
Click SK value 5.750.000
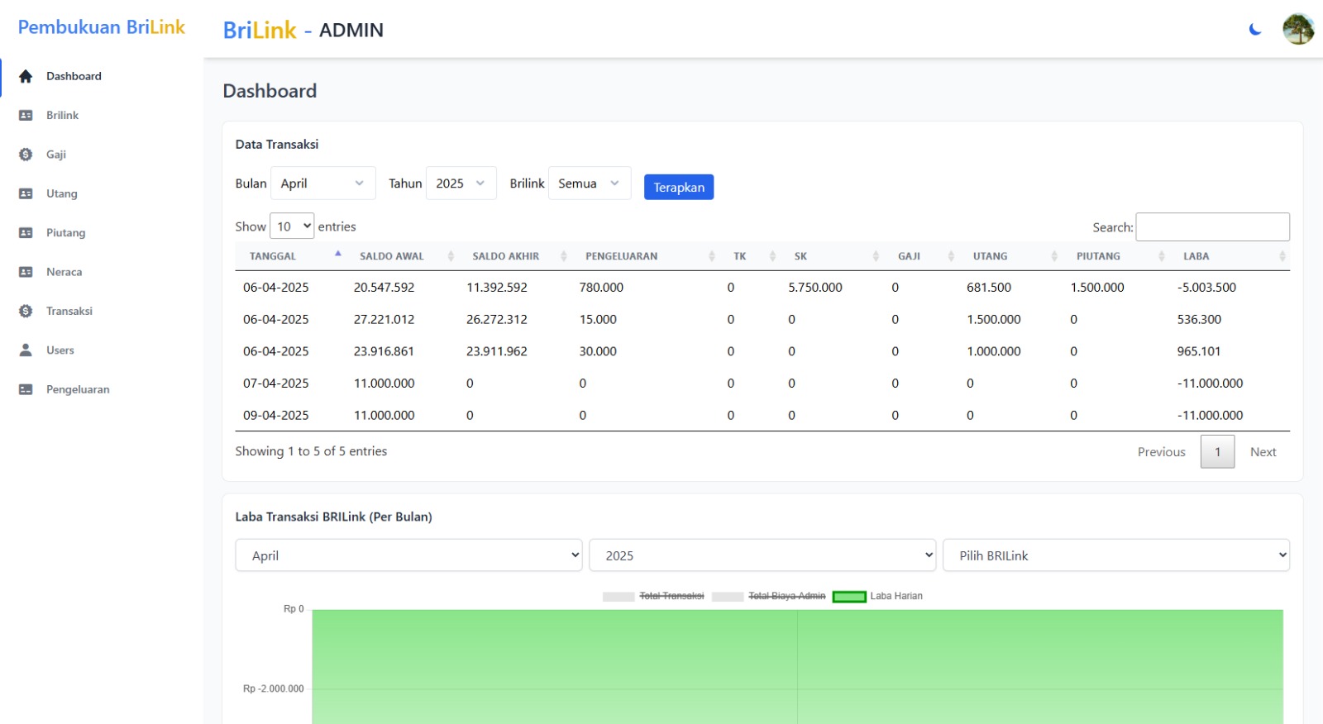click(815, 288)
